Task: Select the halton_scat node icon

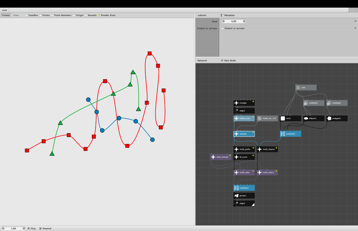Action: click(x=236, y=118)
